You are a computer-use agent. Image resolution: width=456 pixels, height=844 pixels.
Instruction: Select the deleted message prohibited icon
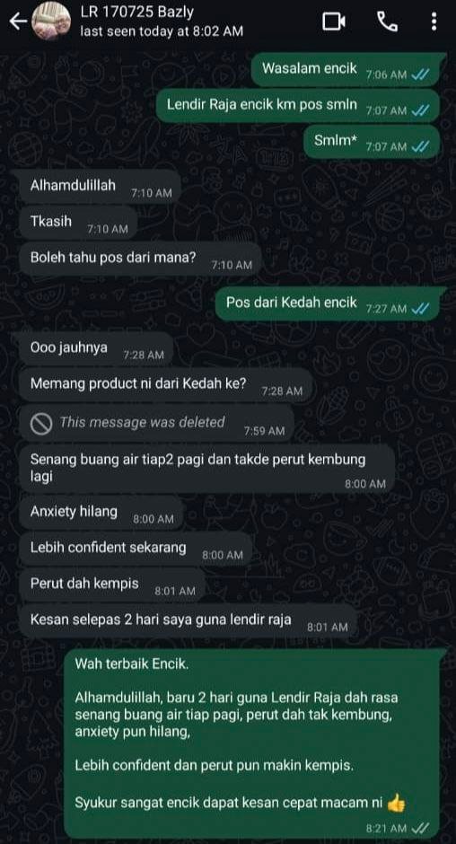[x=41, y=424]
